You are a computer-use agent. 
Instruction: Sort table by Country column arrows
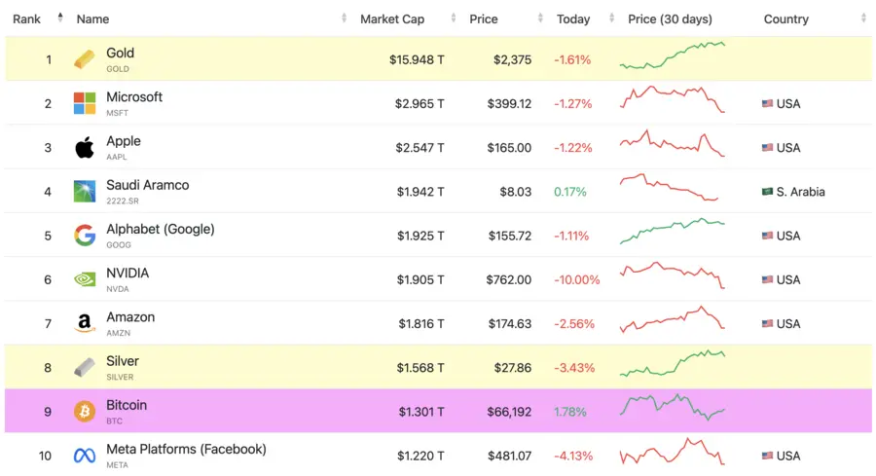coord(863,18)
